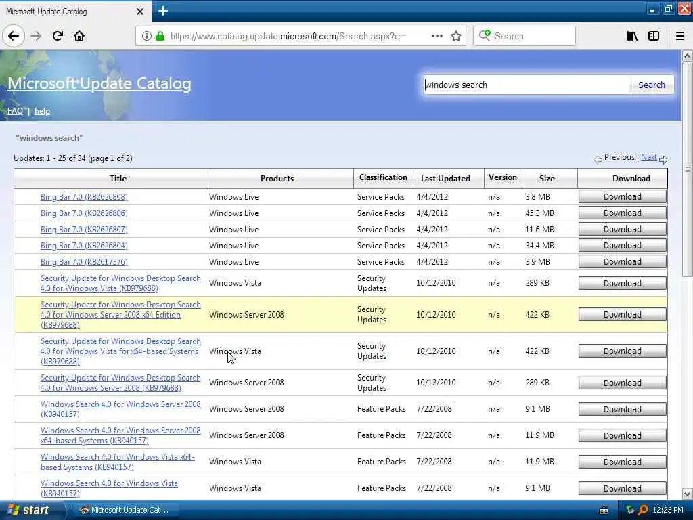Image resolution: width=693 pixels, height=520 pixels.
Task: Open Windows Search 4.0 for Windows Server 2008 x64-based link
Action: 120,435
